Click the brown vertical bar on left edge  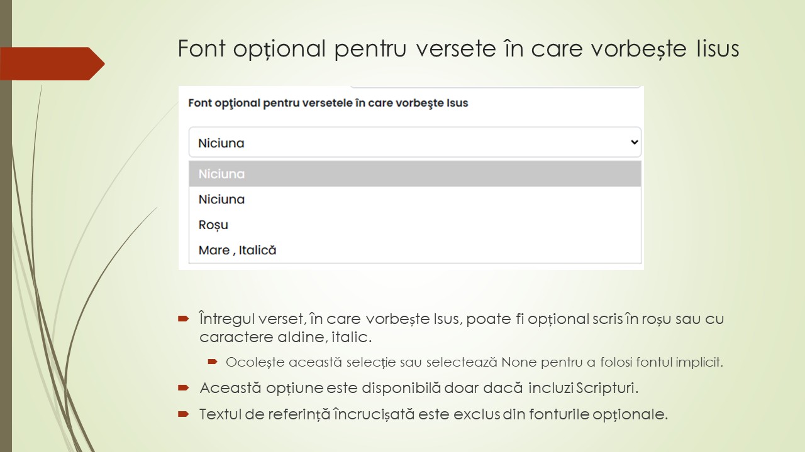[x=6, y=226]
